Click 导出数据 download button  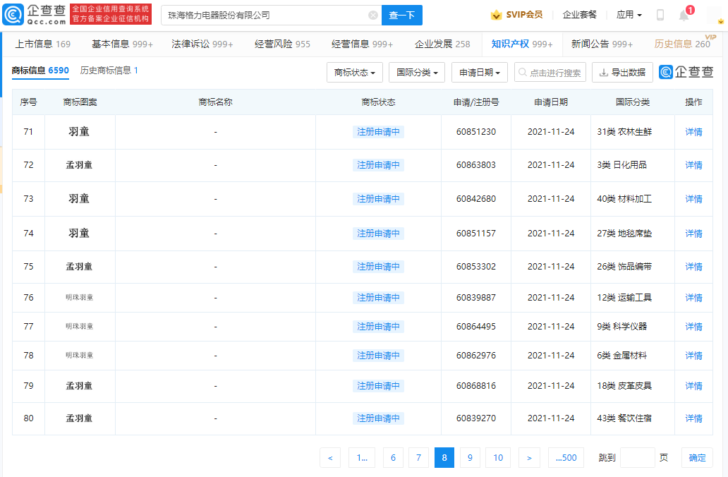point(622,72)
